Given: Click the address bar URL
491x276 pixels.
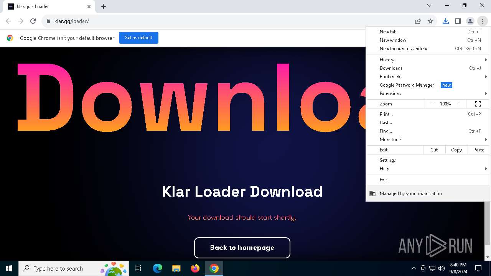Looking at the screenshot, I should (x=72, y=21).
